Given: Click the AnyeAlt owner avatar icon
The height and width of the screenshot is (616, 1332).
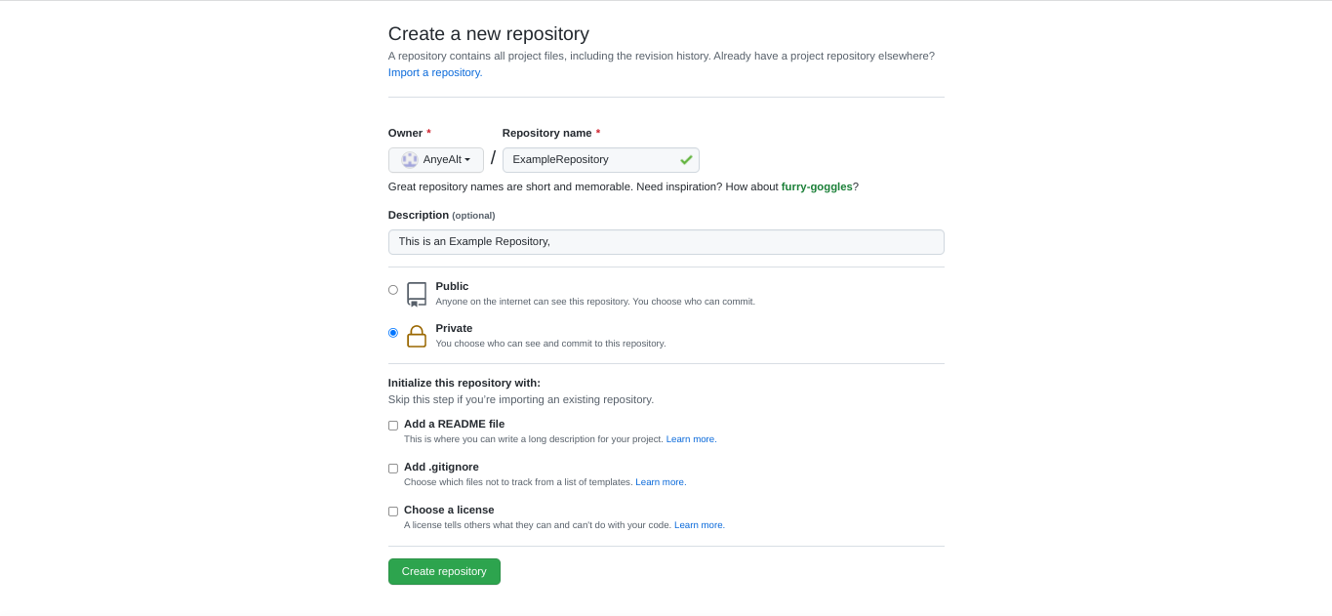Looking at the screenshot, I should click(x=408, y=159).
